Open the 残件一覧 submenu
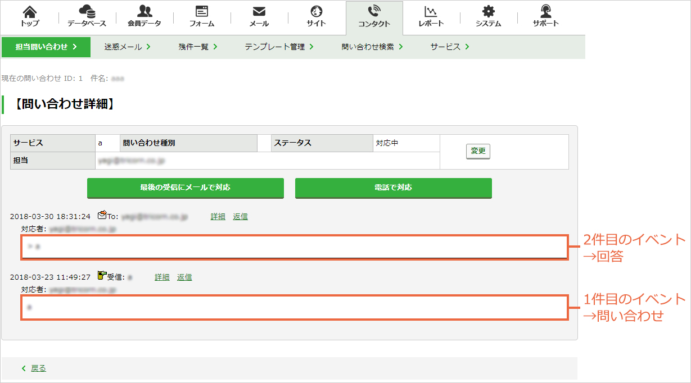 [x=198, y=47]
